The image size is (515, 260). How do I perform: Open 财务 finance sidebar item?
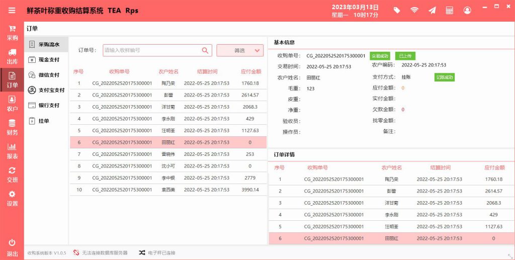point(12,127)
